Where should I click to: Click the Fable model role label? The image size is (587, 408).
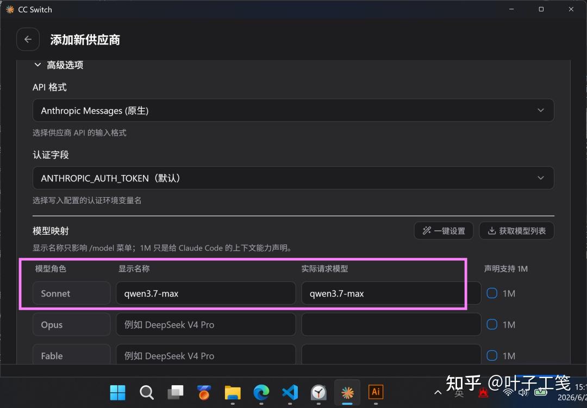coord(72,354)
